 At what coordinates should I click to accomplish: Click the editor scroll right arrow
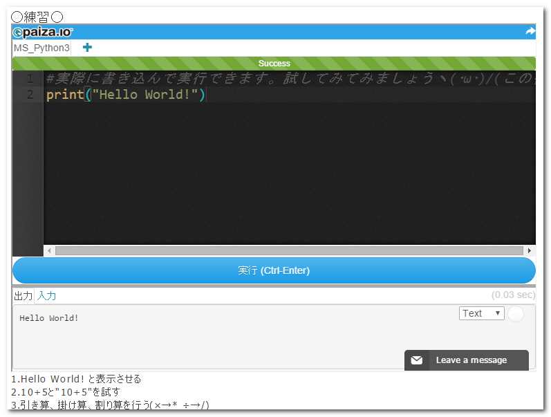coord(529,251)
